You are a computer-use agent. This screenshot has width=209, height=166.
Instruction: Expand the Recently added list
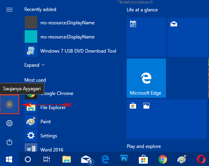(35, 65)
